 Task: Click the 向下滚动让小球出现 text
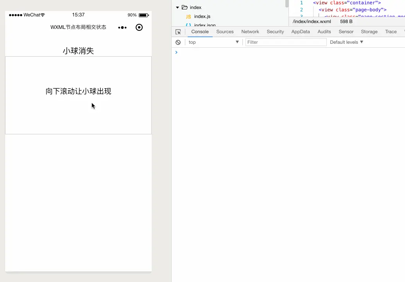coord(78,91)
